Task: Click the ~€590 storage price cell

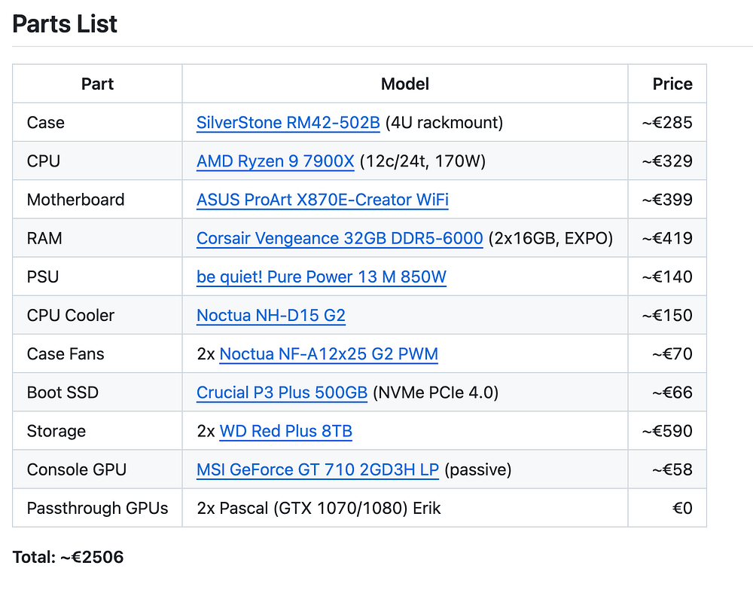Action: pyautogui.click(x=666, y=431)
